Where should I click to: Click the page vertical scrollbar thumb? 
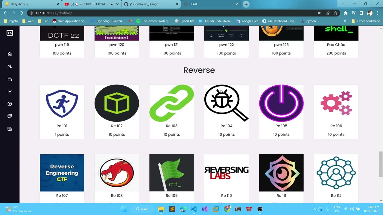[x=381, y=164]
